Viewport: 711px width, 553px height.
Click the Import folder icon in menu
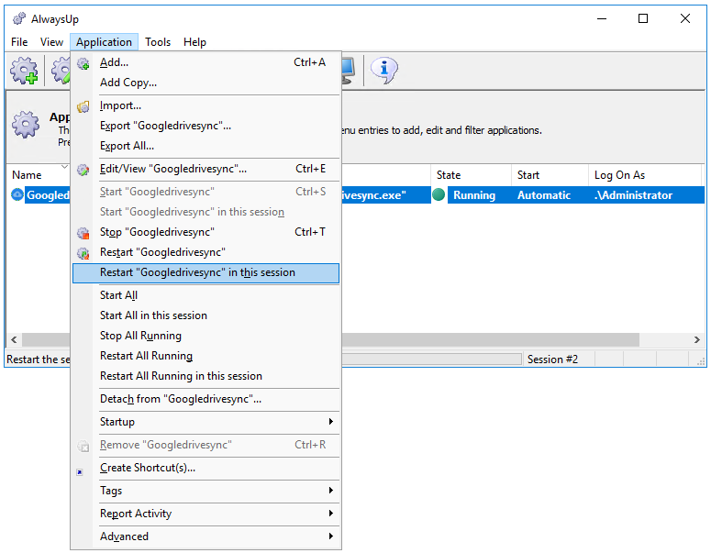(x=83, y=107)
